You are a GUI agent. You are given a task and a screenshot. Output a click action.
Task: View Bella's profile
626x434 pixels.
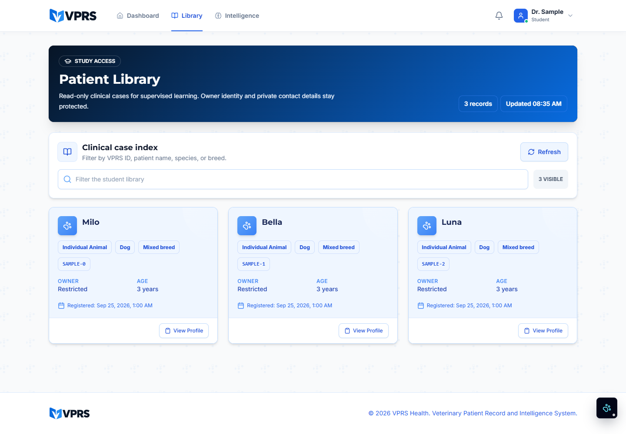click(363, 331)
